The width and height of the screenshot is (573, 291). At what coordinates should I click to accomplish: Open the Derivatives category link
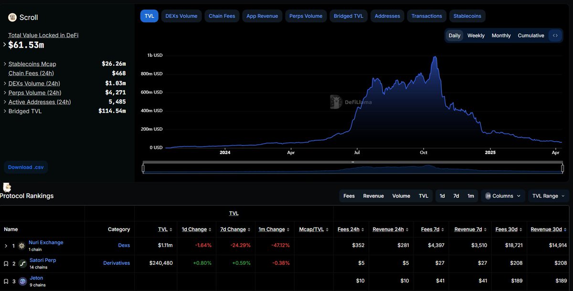[x=117, y=263]
